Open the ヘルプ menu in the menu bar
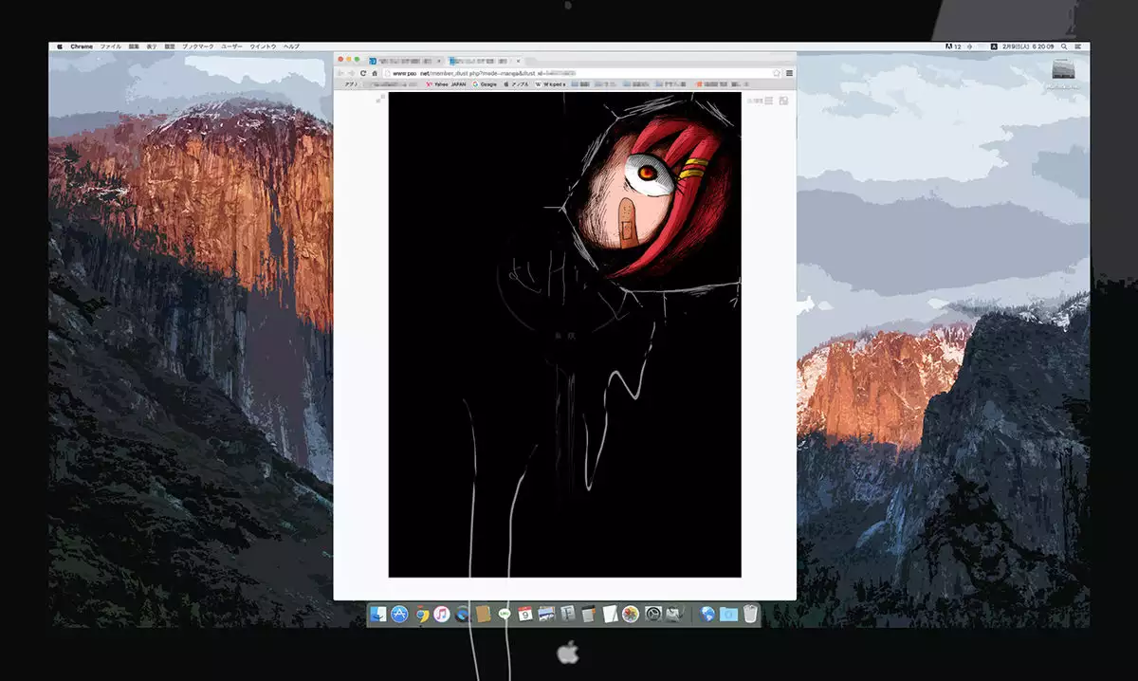Image resolution: width=1138 pixels, height=681 pixels. (291, 46)
